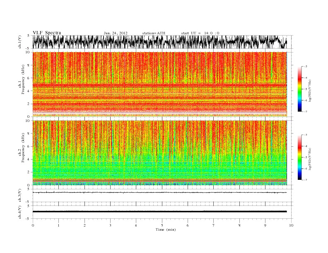328x253 pixels.
Task: Click the 'Jun. 24, 2012' date text
Action: click(116, 33)
